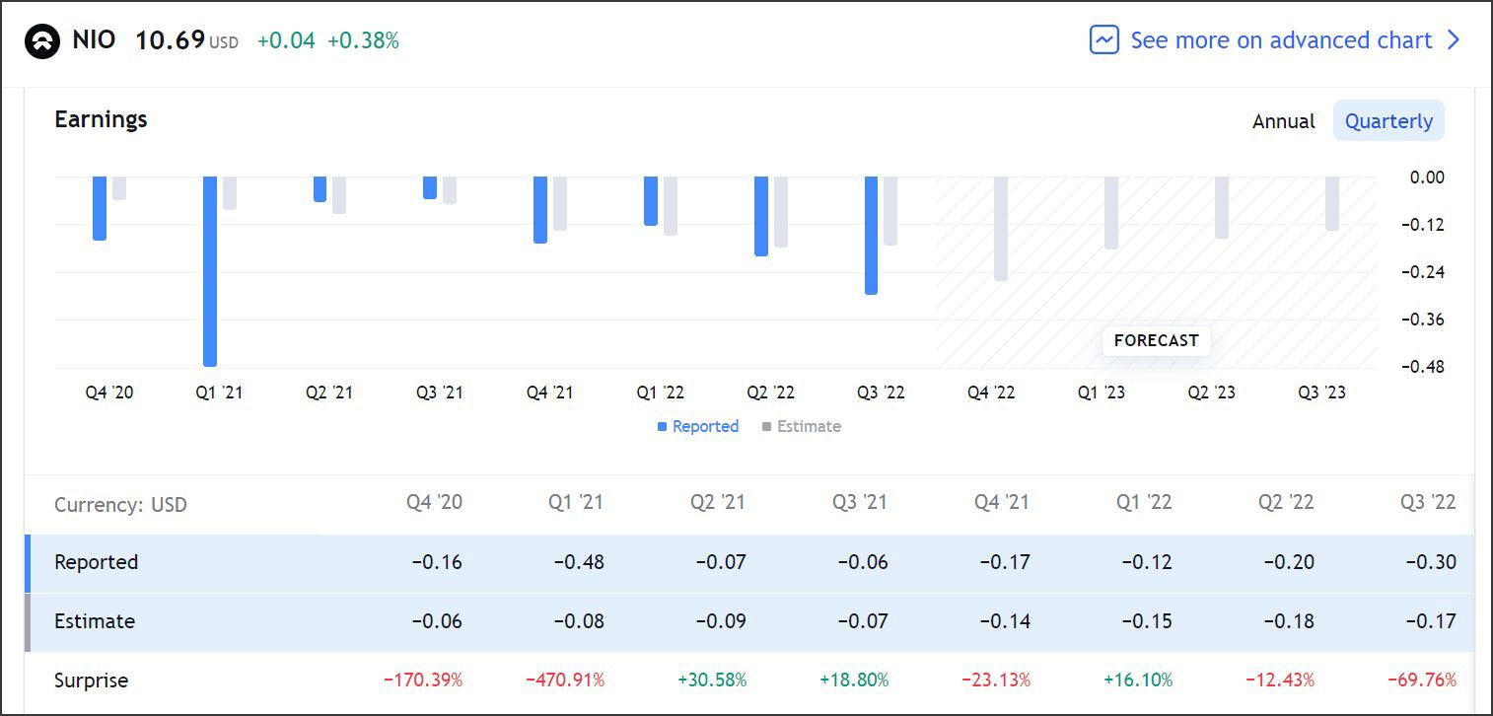Click the NIO ticker symbol text
Screen dimensions: 1493x716
click(x=94, y=40)
